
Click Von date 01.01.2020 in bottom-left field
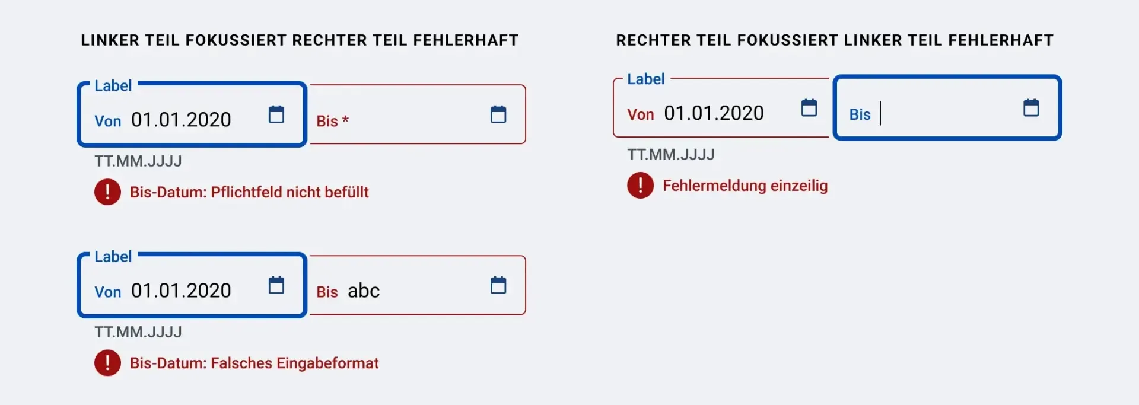[181, 291]
